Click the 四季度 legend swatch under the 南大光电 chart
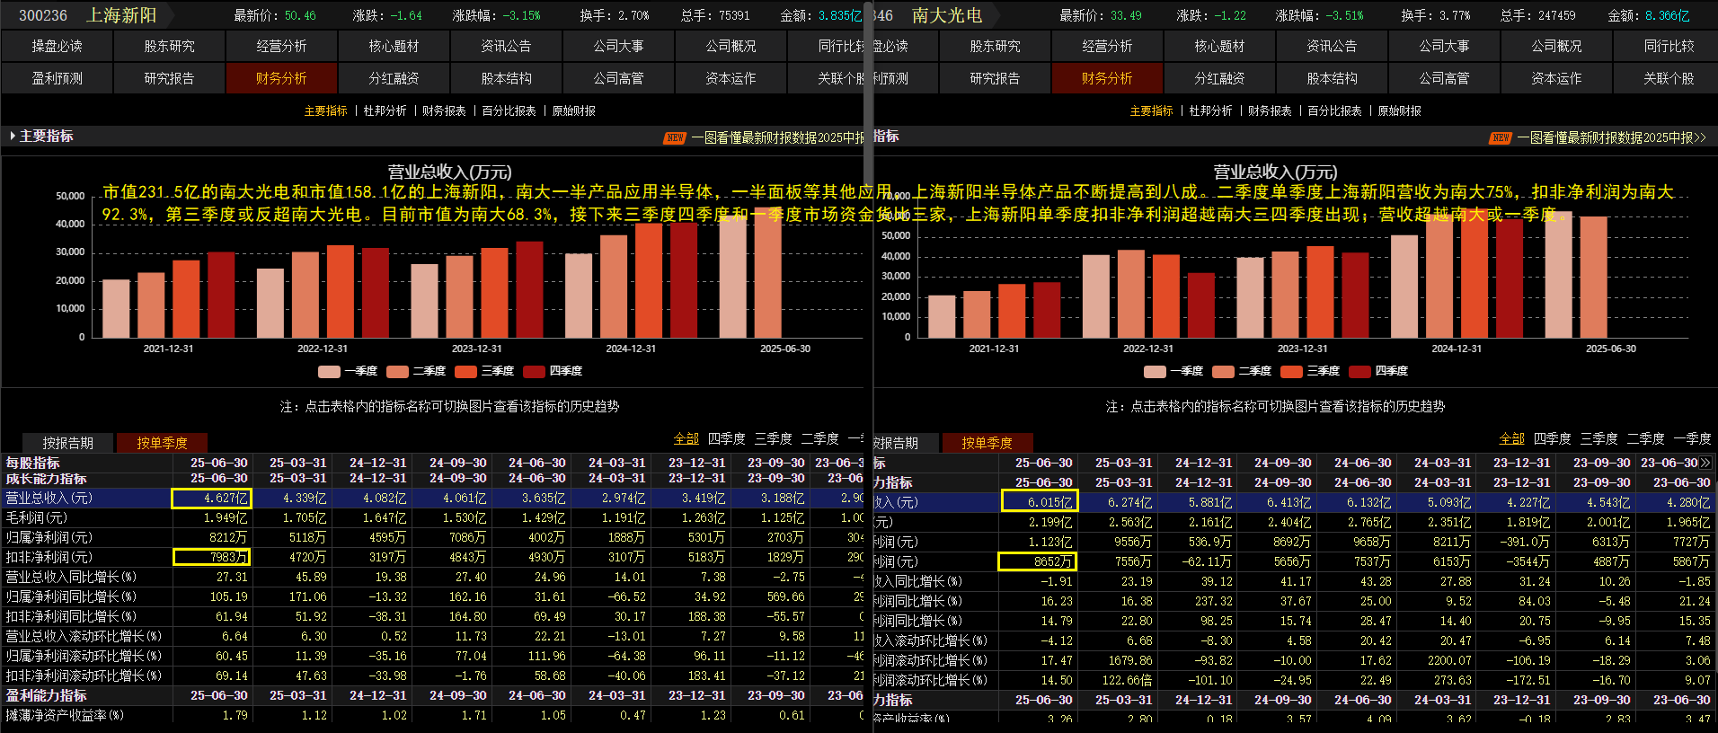This screenshot has width=1718, height=733. click(1359, 371)
